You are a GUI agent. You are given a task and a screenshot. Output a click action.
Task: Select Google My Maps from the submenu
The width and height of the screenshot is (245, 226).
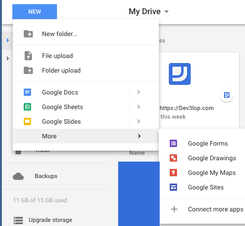coord(202,173)
